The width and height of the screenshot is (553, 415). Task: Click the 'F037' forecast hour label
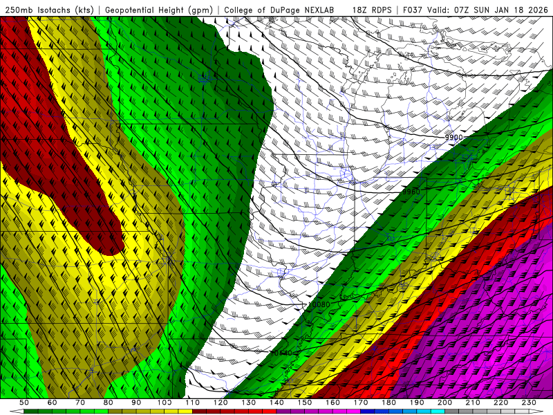[x=412, y=10]
